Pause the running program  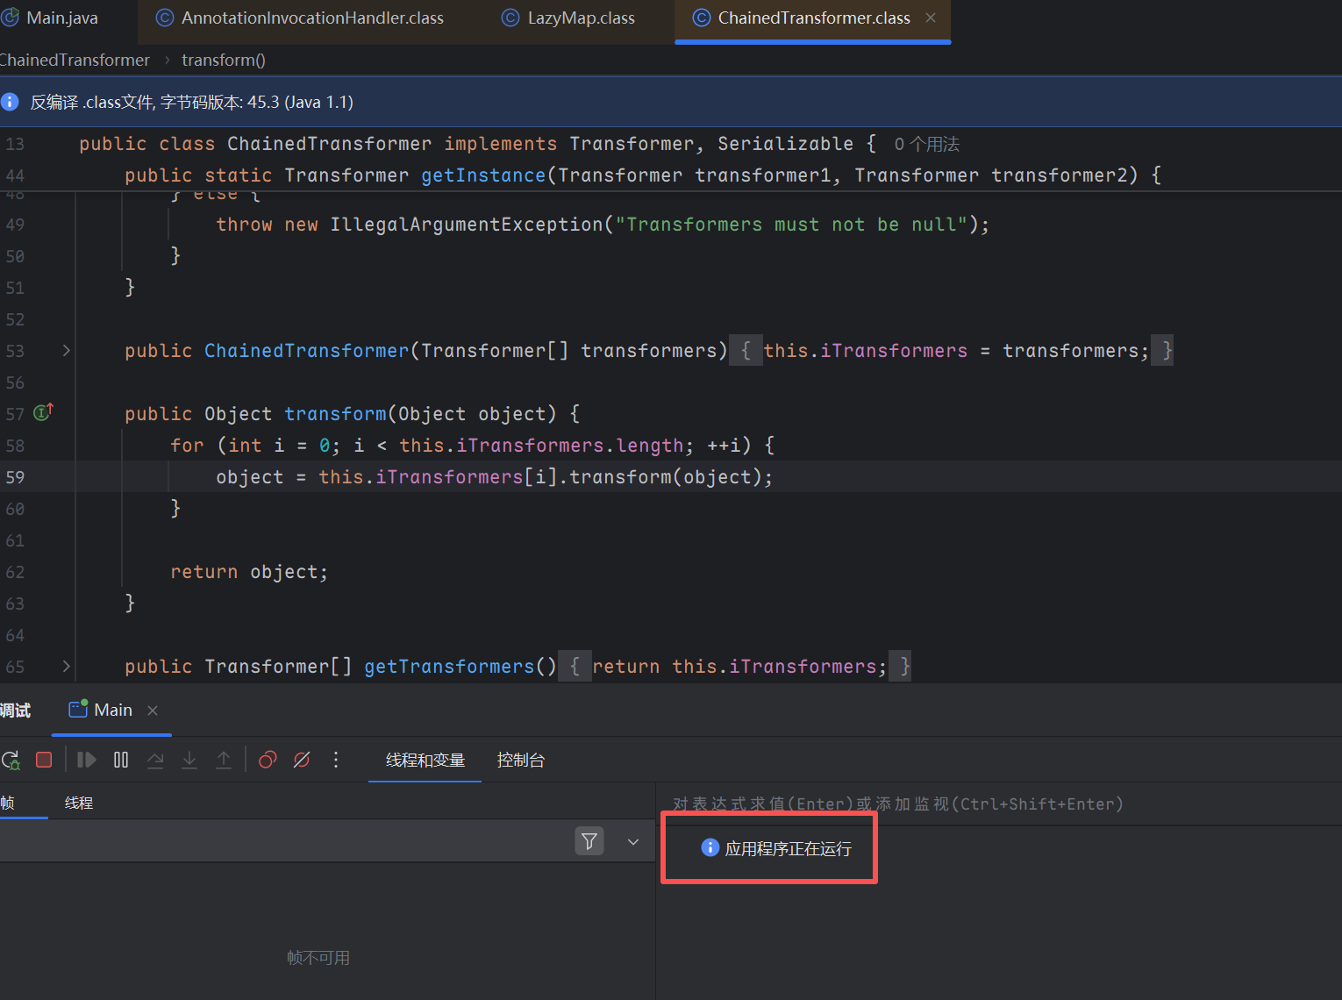point(121,761)
